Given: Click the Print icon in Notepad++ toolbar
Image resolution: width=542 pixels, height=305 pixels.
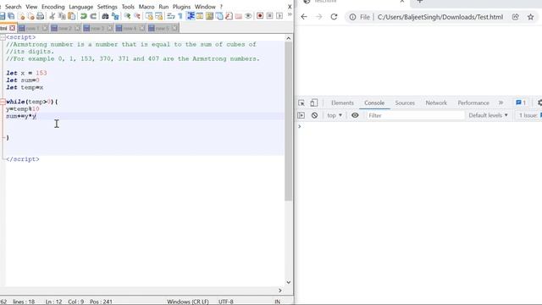Looking at the screenshot, I should click(x=41, y=16).
